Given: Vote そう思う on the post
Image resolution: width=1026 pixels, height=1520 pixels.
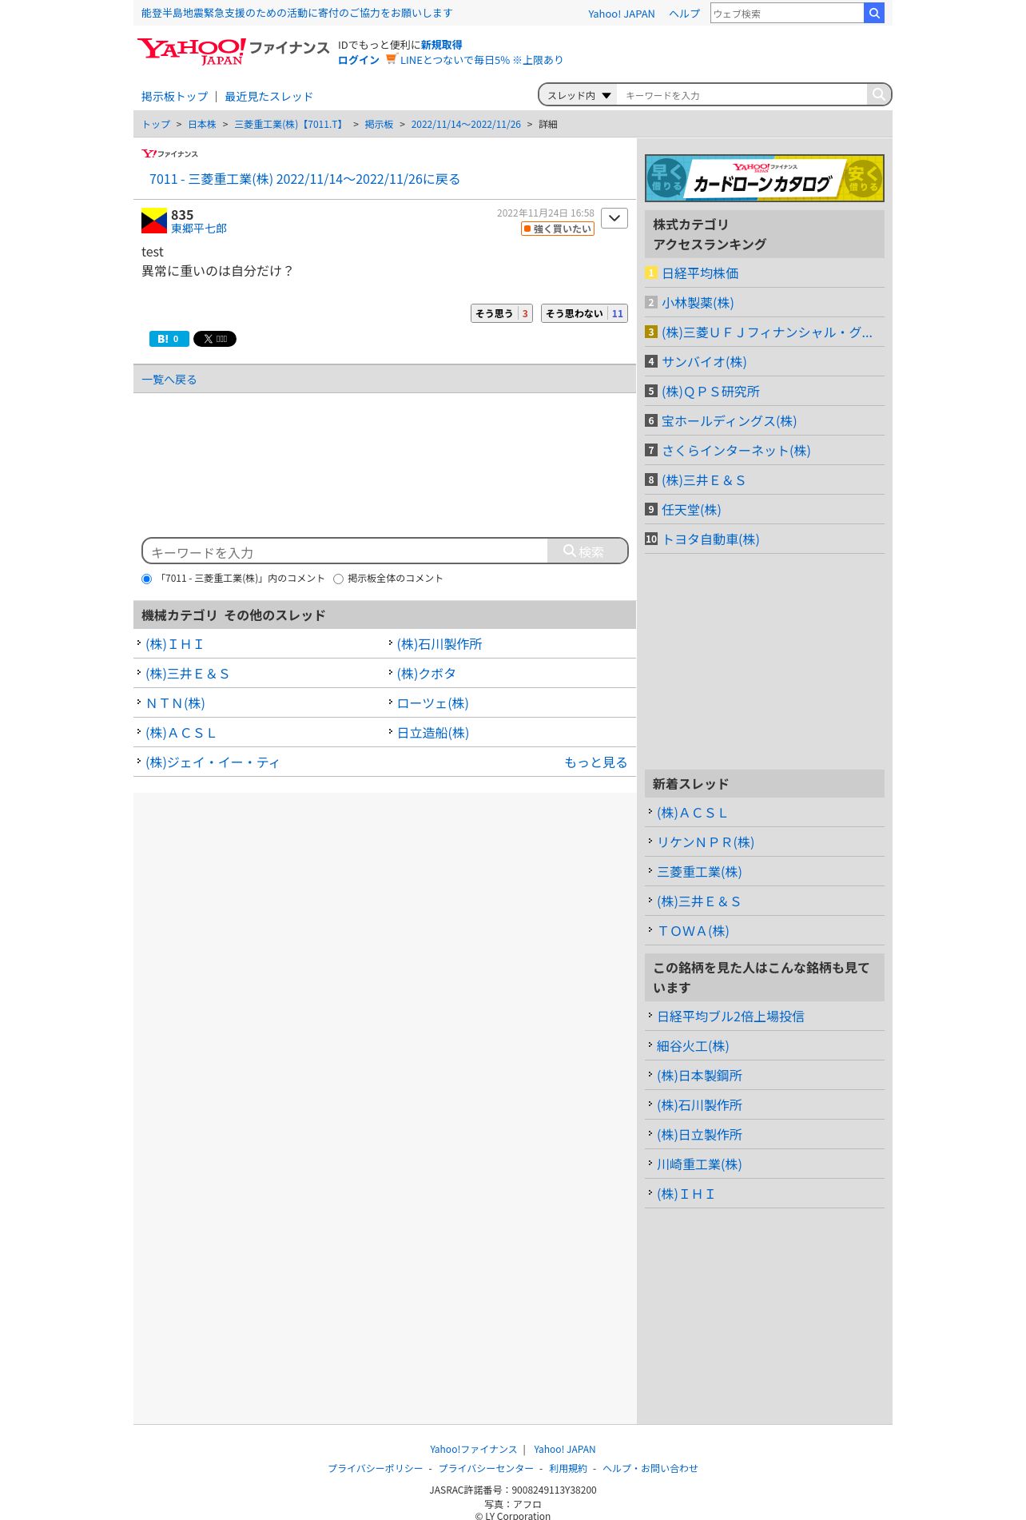Looking at the screenshot, I should 501,313.
